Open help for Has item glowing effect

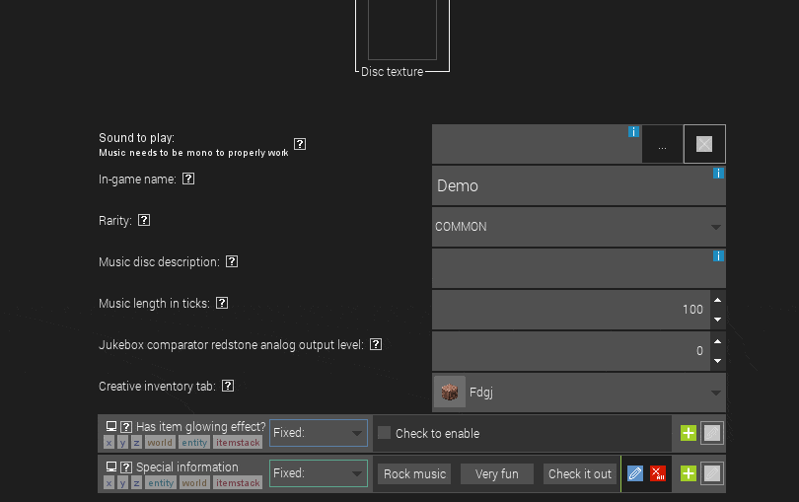point(126,427)
